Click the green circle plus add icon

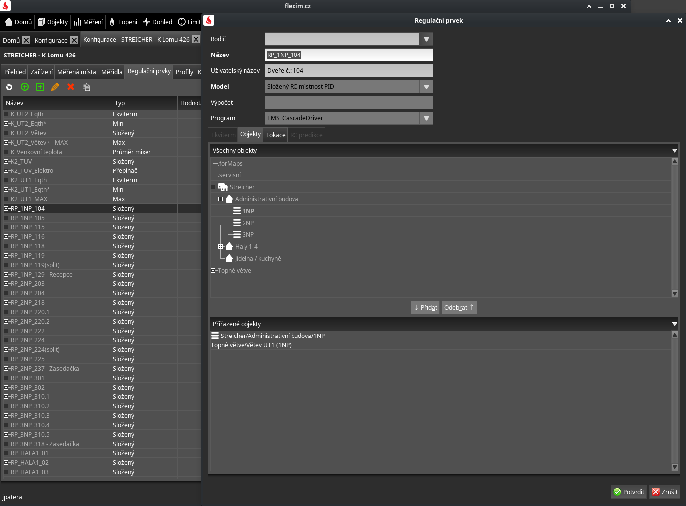(25, 87)
